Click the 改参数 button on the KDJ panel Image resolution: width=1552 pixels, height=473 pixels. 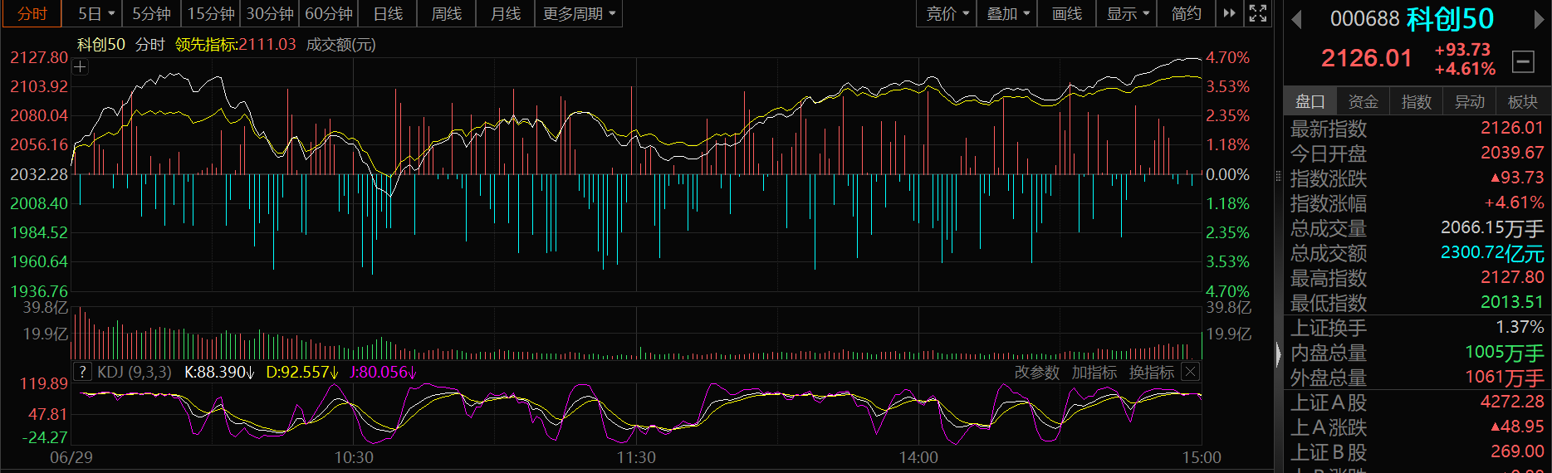(x=1037, y=373)
